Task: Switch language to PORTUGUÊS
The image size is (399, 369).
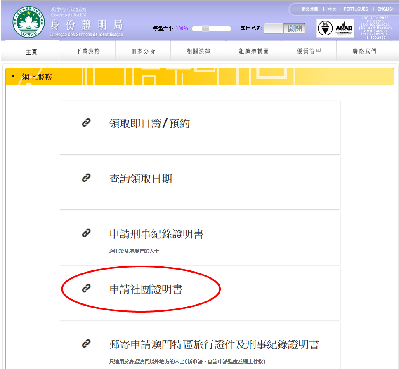Action: click(356, 9)
